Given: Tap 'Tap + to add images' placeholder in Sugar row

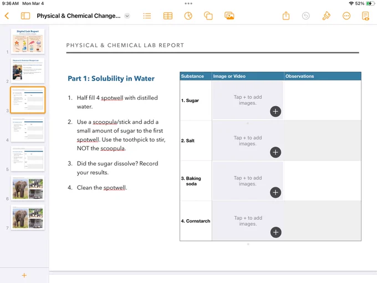Looking at the screenshot, I should [x=248, y=100].
